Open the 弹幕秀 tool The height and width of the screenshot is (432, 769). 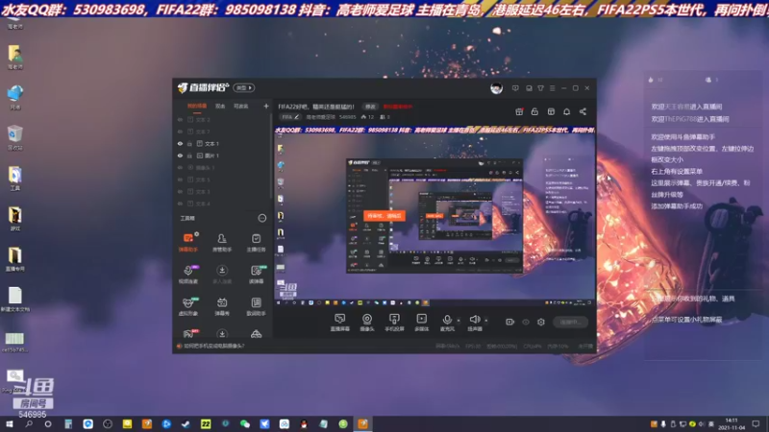(222, 305)
